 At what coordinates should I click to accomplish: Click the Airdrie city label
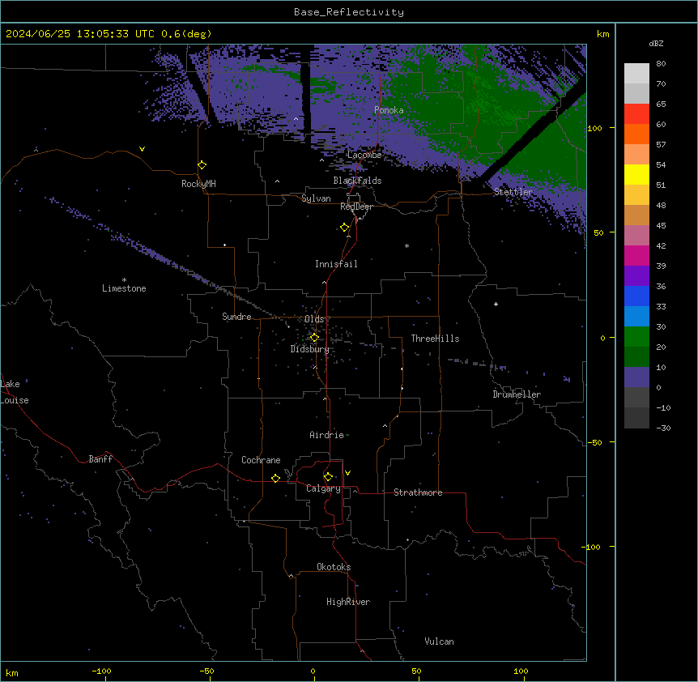(x=326, y=435)
